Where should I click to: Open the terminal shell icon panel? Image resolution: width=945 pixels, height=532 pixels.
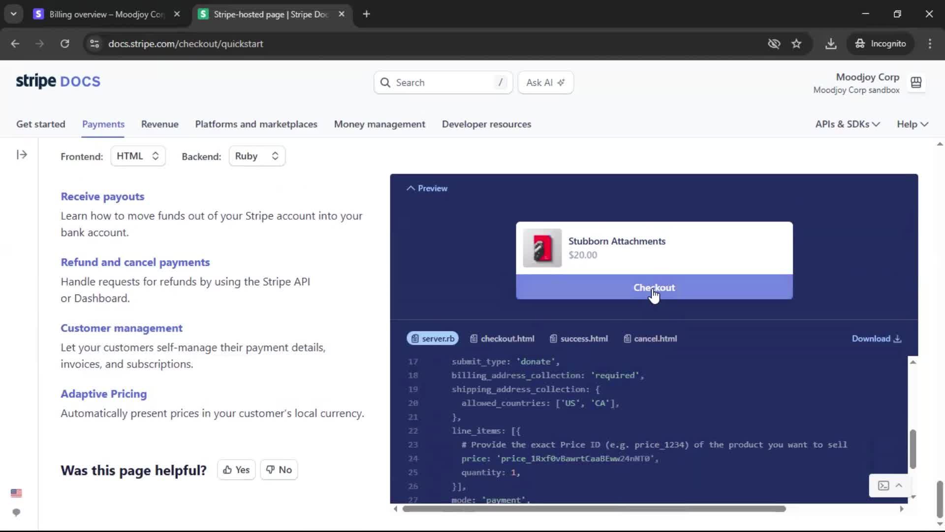pos(883,486)
